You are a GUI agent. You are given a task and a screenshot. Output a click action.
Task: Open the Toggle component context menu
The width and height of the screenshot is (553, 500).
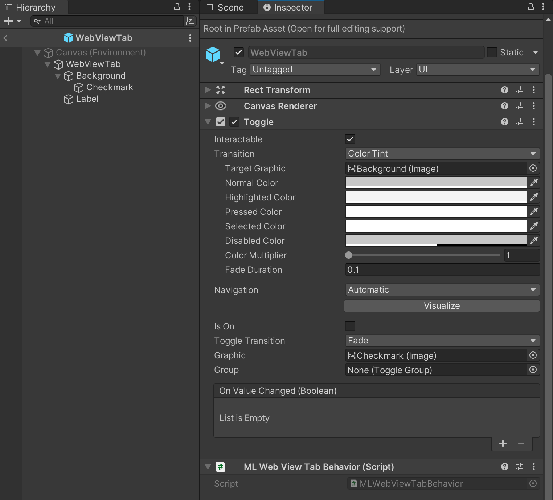click(533, 122)
